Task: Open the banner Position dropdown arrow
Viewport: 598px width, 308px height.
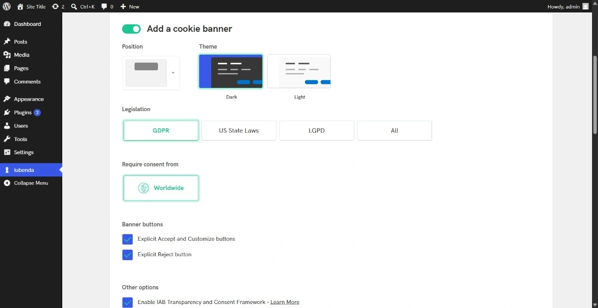Action: (x=173, y=73)
